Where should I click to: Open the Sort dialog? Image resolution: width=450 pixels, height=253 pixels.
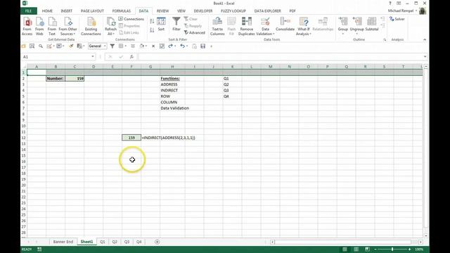click(x=161, y=25)
